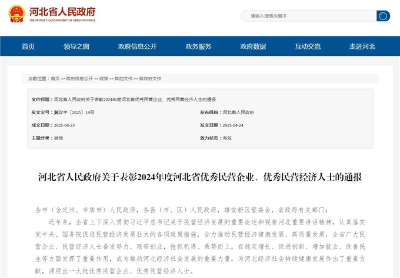Click the magnifier search button
This screenshot has height=278, width=400.
click(383, 16)
